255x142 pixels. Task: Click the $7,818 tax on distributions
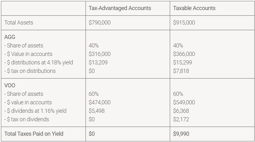point(181,71)
